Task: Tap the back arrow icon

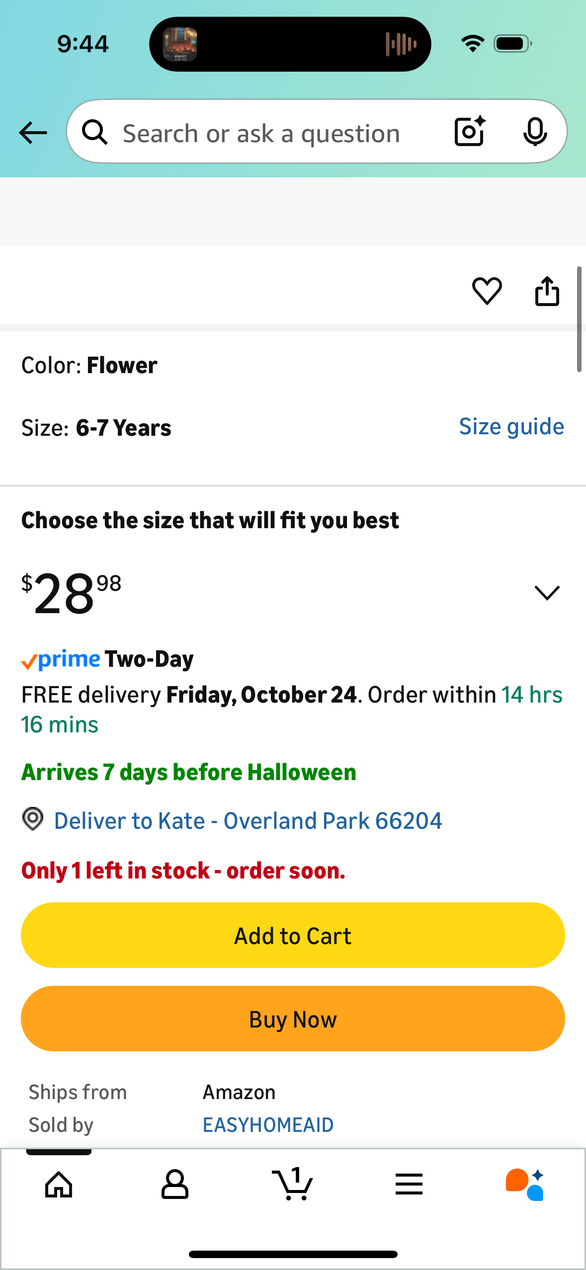Action: tap(33, 133)
